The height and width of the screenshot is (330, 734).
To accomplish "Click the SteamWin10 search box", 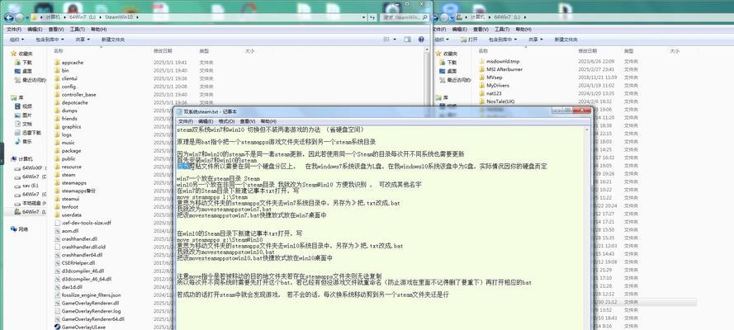I will pos(405,17).
